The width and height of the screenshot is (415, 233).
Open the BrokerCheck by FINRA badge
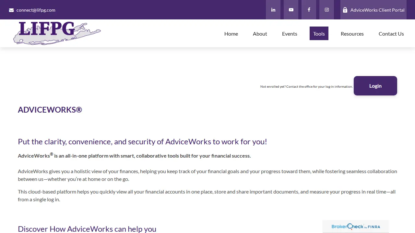(356, 227)
